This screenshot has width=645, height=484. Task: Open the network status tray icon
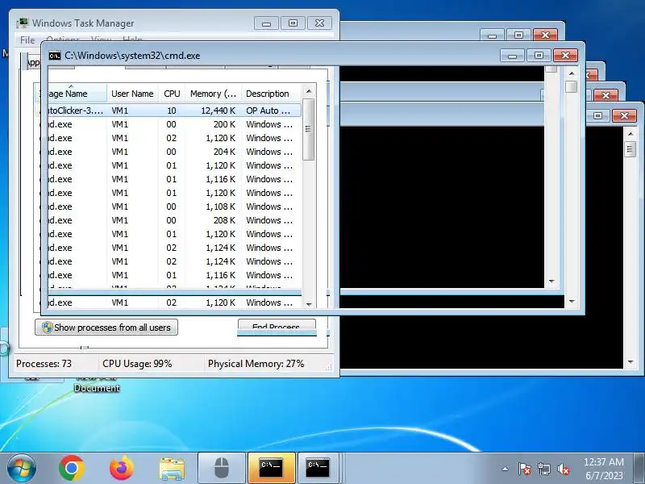click(543, 469)
